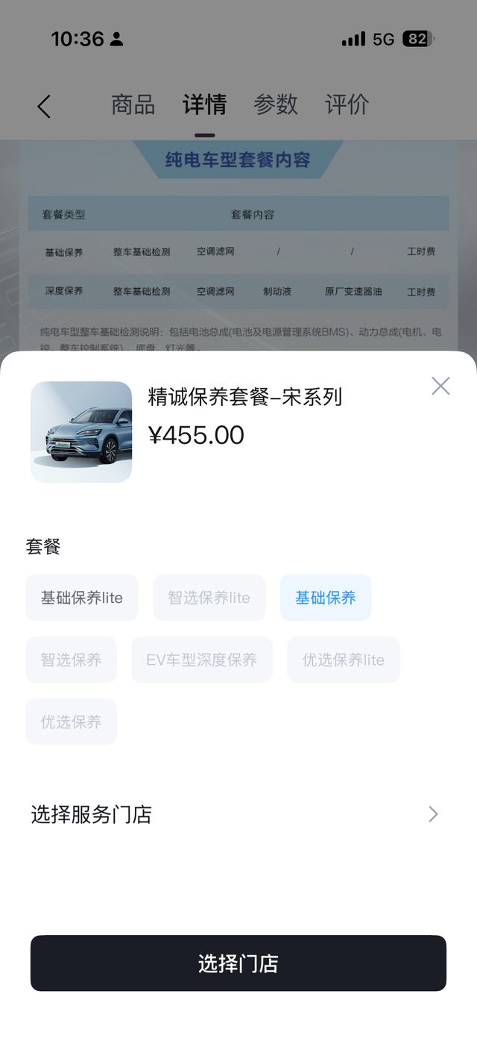Select the 基础保养lite package option
Screen dimensions: 477x1038
click(x=82, y=598)
